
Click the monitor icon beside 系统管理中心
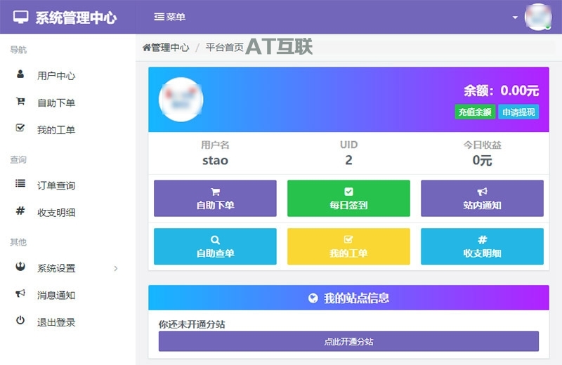point(21,17)
